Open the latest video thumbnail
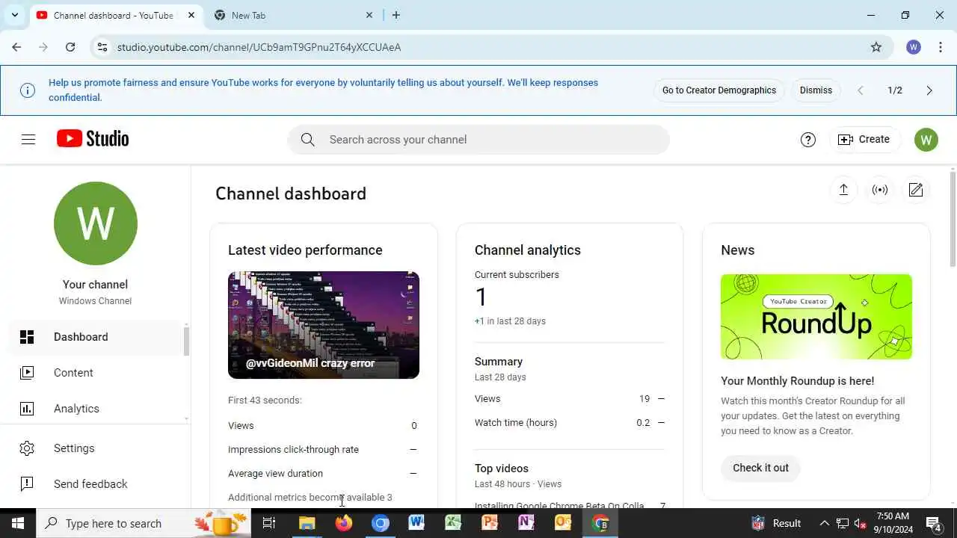This screenshot has height=538, width=957. [324, 325]
